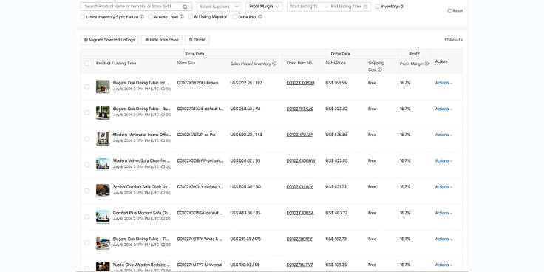
Task: Check the AI Auto Lister filter
Action: (150, 17)
